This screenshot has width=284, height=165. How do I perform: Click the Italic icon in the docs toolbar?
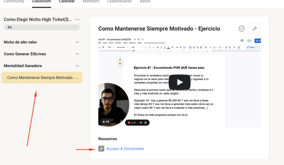pyautogui.click(x=161, y=47)
